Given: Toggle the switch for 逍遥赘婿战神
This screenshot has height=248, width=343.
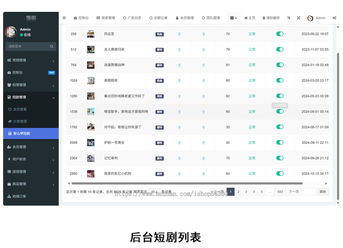Looking at the screenshot, I should coord(280,65).
